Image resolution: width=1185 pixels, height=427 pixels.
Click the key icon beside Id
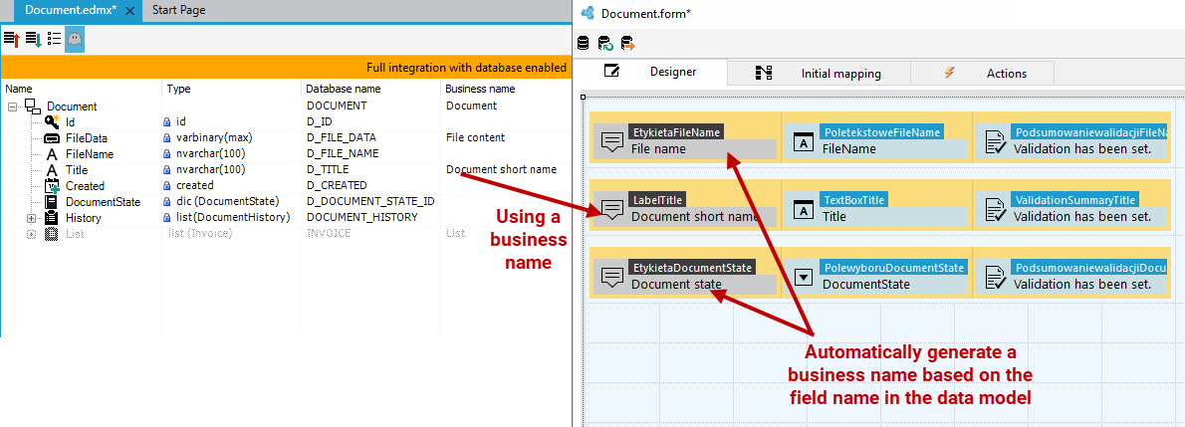(52, 121)
